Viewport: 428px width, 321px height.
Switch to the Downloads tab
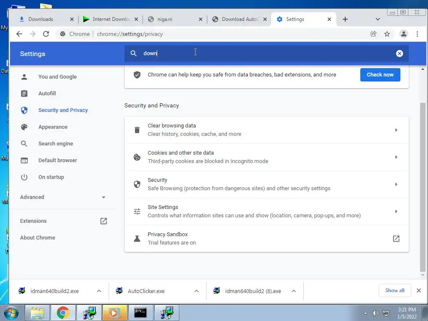[41, 19]
